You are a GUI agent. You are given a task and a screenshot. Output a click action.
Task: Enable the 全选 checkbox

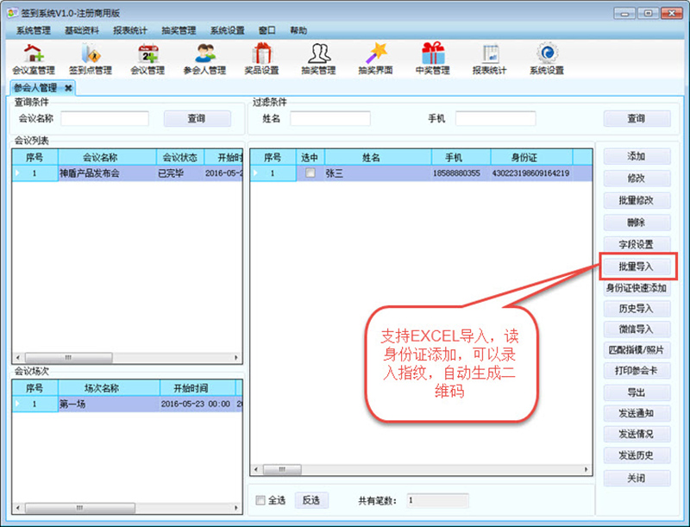(x=261, y=500)
